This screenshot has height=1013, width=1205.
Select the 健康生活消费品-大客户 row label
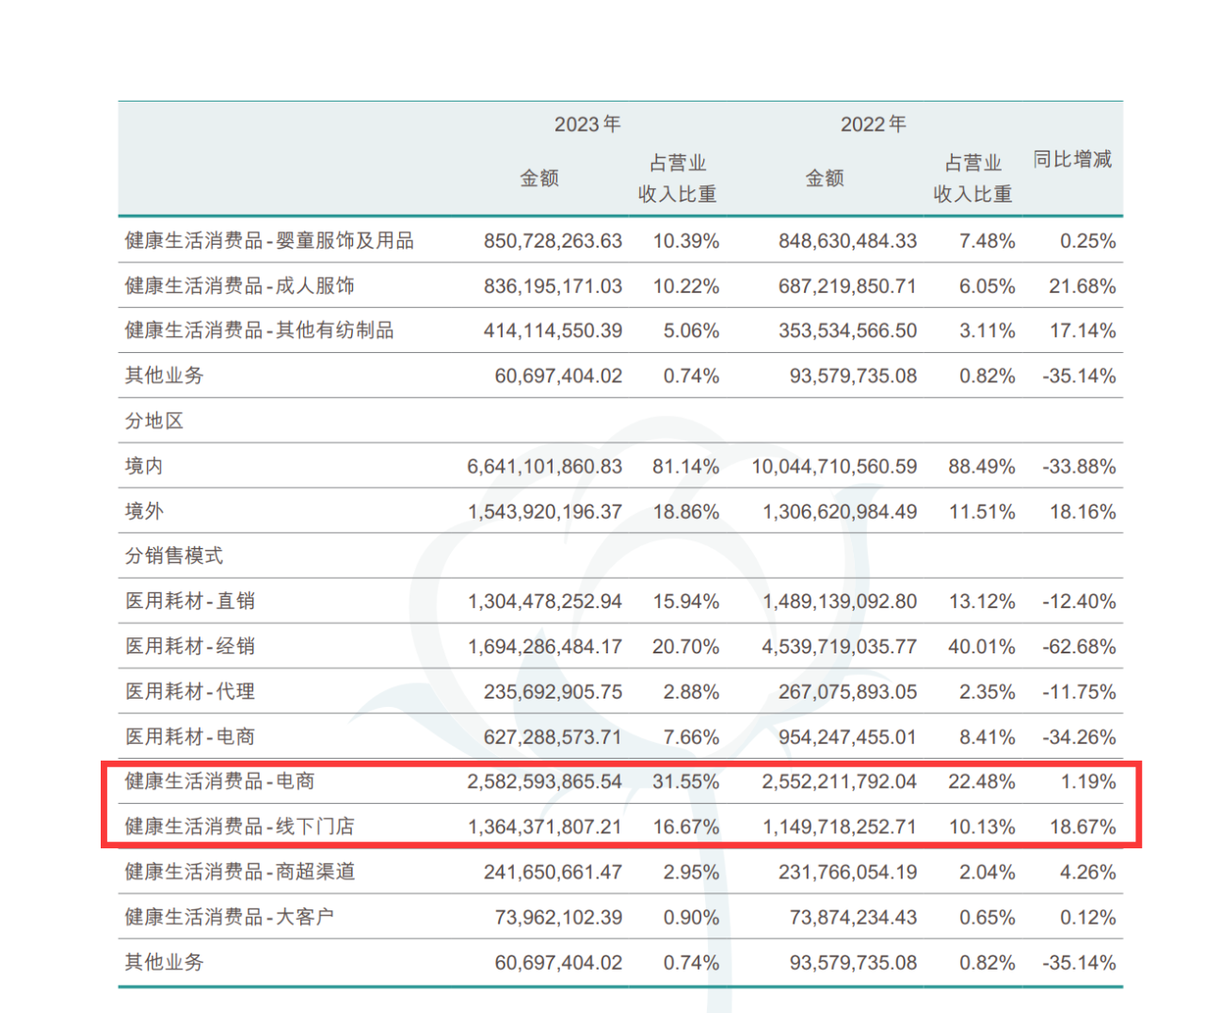(x=229, y=917)
